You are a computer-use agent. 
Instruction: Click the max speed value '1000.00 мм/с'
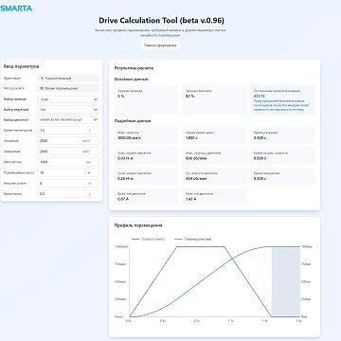(x=128, y=138)
